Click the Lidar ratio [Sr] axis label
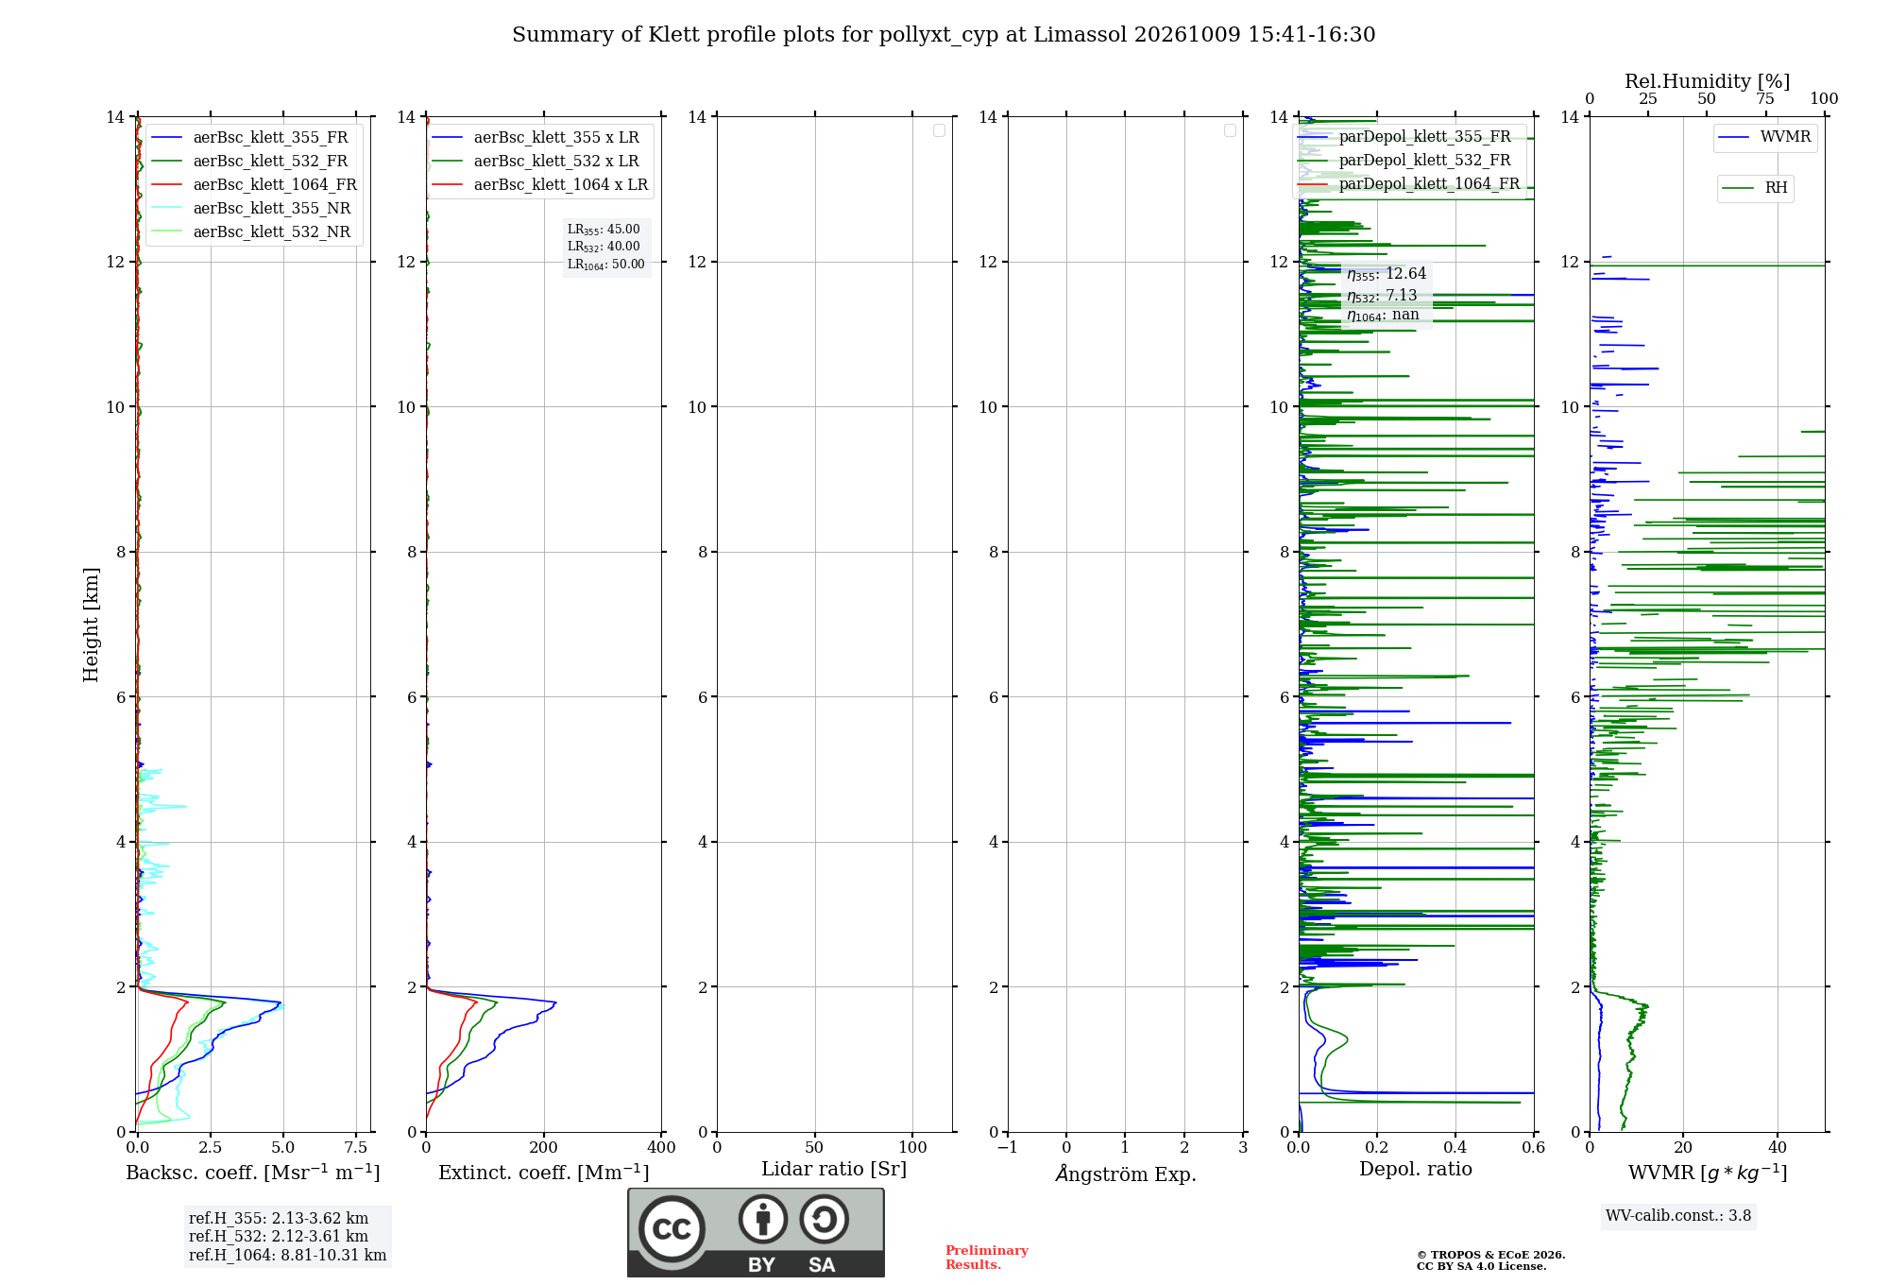 click(x=834, y=1170)
